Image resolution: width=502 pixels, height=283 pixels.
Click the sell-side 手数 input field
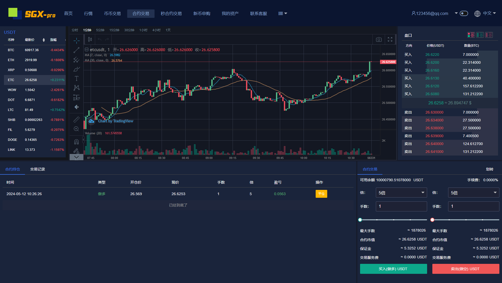(x=474, y=206)
